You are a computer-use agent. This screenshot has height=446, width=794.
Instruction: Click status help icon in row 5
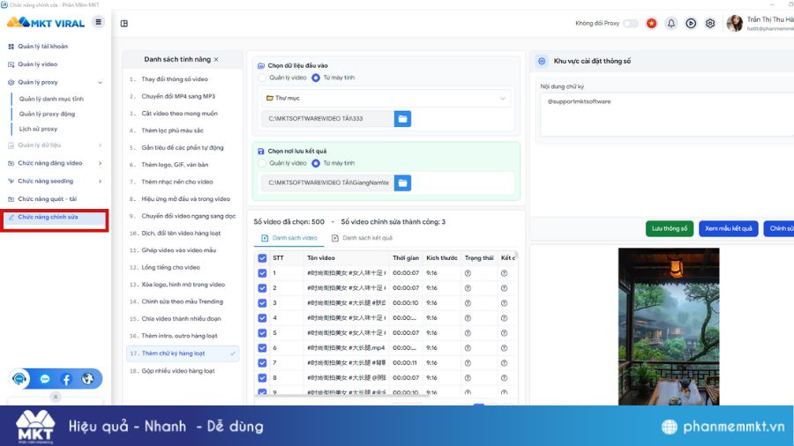(x=468, y=333)
